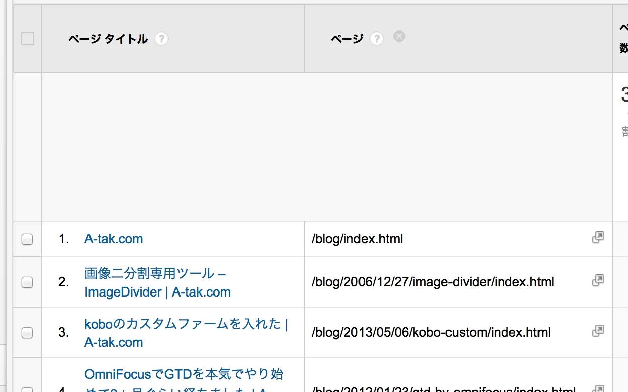Open help for ページ column
Image resolution: width=628 pixels, height=392 pixels.
click(x=376, y=39)
